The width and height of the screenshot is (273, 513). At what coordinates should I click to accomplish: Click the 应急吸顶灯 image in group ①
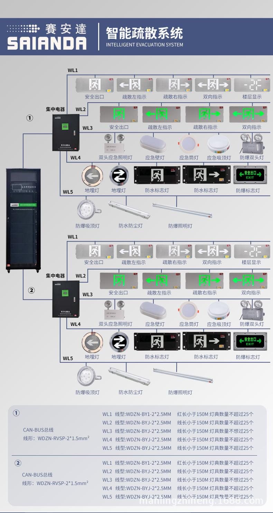(x=219, y=144)
